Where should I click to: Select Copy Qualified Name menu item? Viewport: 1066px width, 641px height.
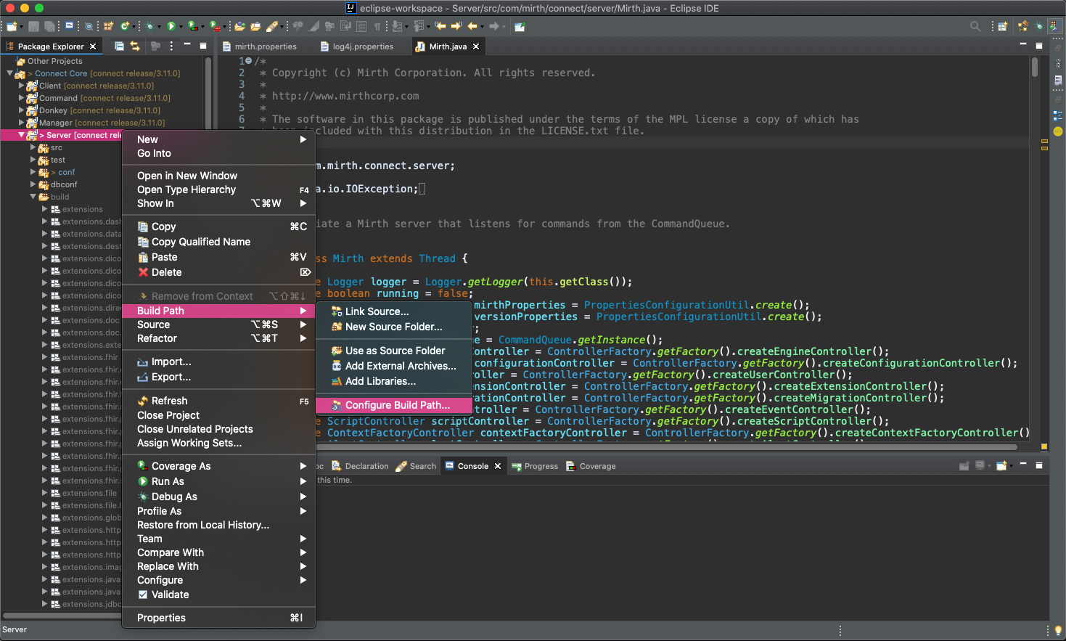(218, 242)
